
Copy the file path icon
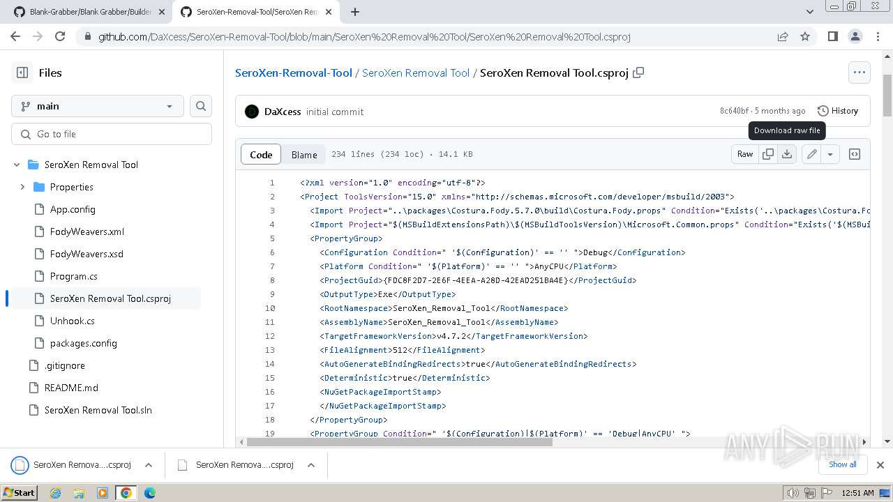point(638,73)
